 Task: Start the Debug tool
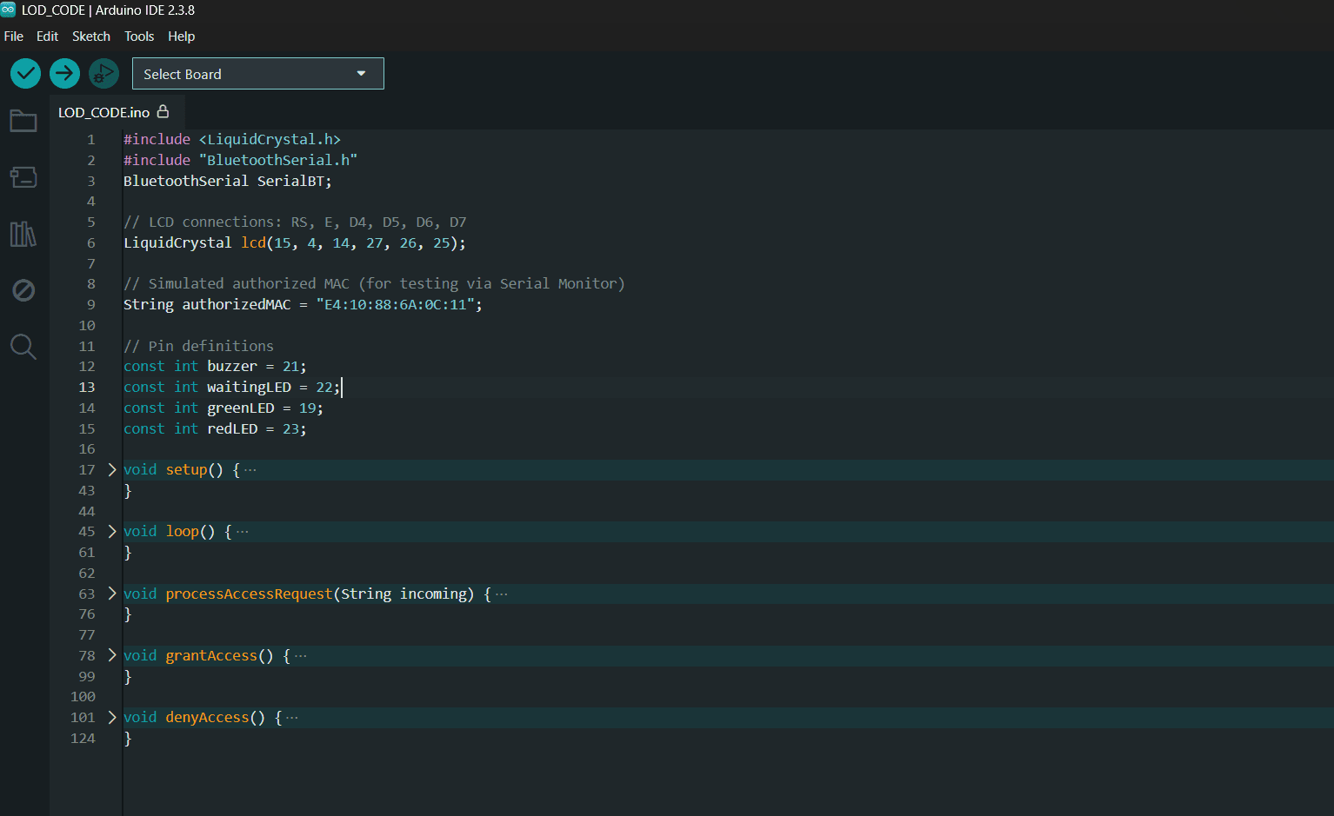(x=103, y=74)
